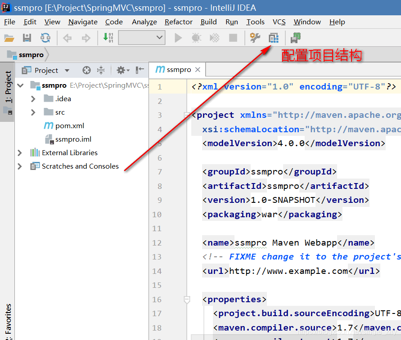Click the Hide panel icon

(x=140, y=70)
